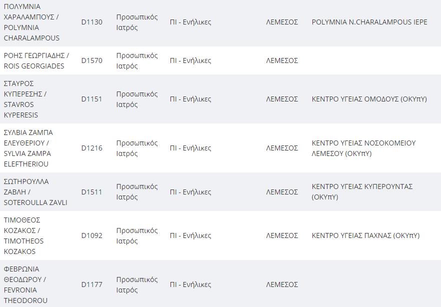Click ΚΕΝΤΡΟ ΥΓΕΙΑΣ ΝΟΣΟΚΟΜΕΙΟΥ ΛΕΜΕΣΟΥ cell
Viewport: 441px width, 307px height.
pos(363,148)
